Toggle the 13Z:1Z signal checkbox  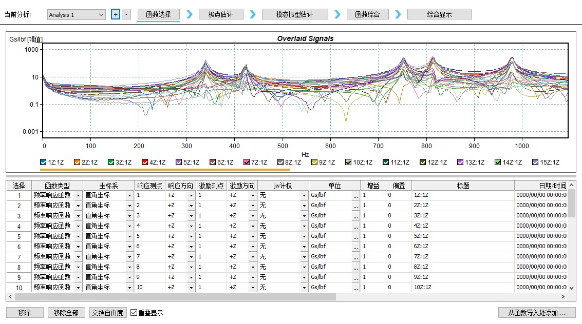pos(460,162)
